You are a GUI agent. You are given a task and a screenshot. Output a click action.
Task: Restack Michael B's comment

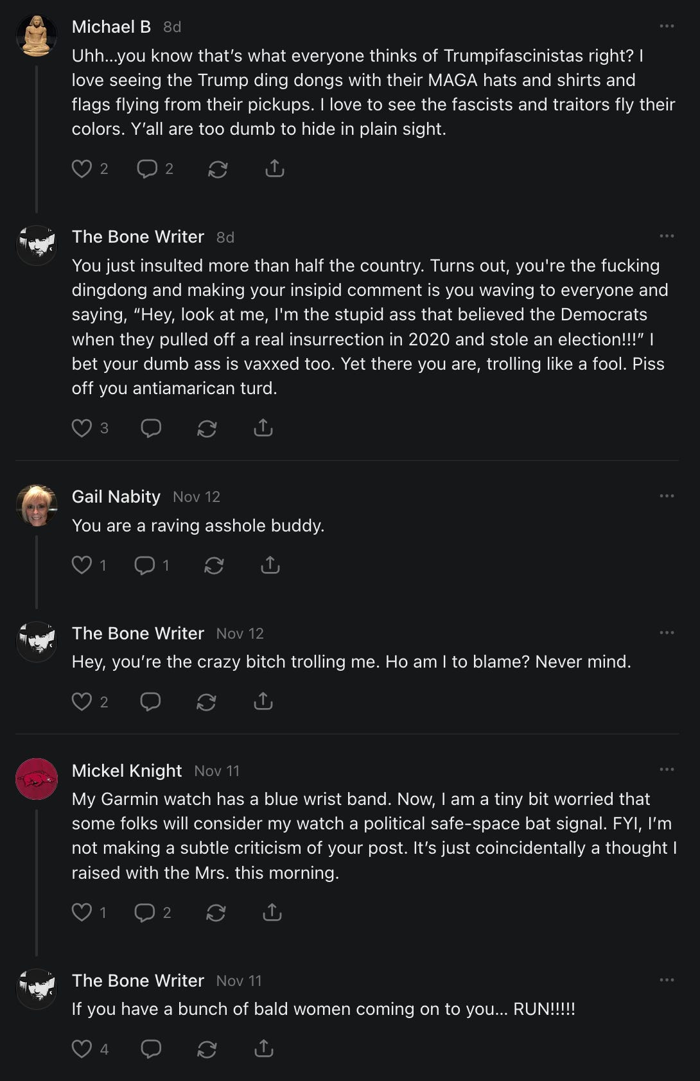[218, 169]
